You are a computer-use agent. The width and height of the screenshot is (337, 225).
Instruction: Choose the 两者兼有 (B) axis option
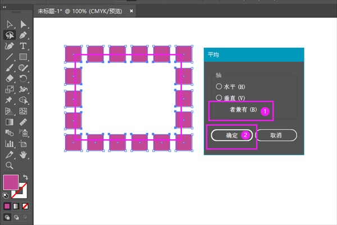(x=243, y=110)
